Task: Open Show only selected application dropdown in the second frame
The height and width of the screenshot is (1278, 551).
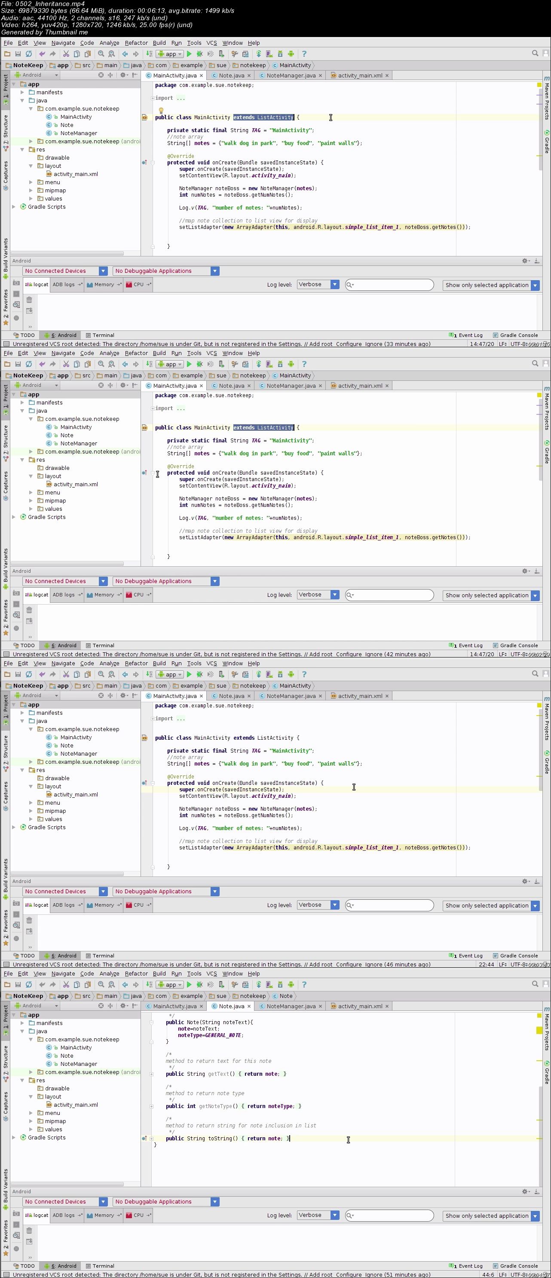Action: pos(491,595)
